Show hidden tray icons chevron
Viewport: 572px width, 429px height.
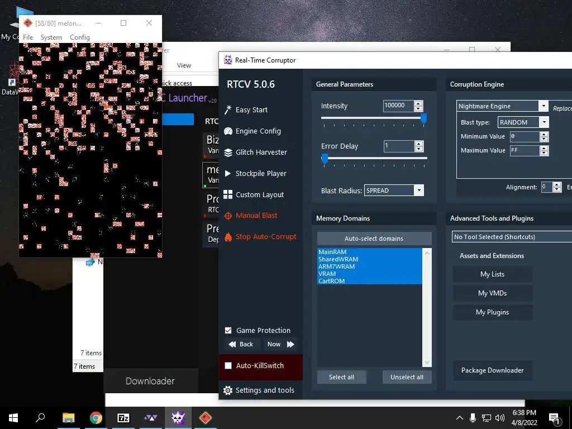tap(460, 418)
